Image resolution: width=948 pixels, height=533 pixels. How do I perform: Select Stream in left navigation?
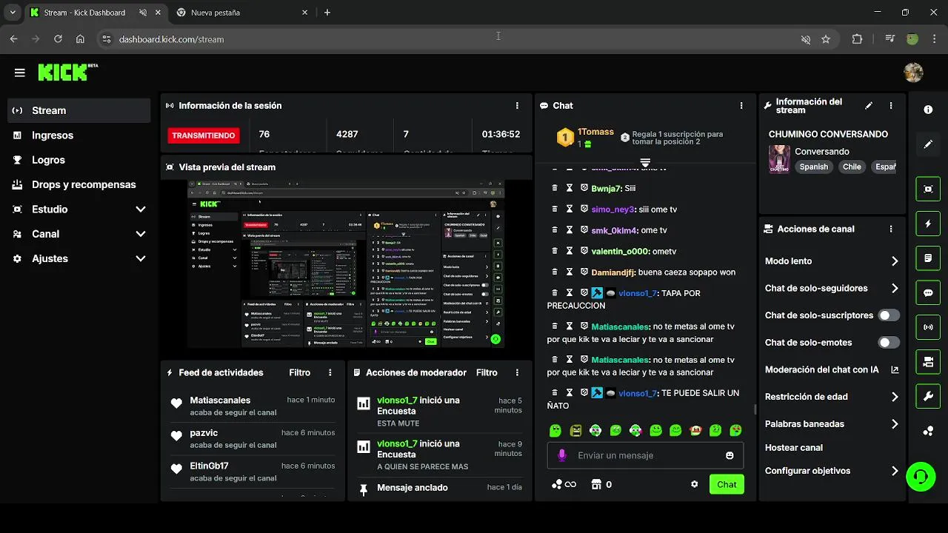(79, 110)
